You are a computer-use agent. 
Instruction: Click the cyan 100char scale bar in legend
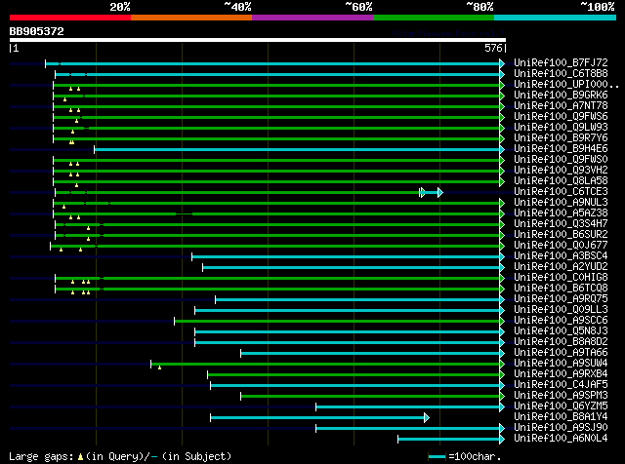(437, 457)
